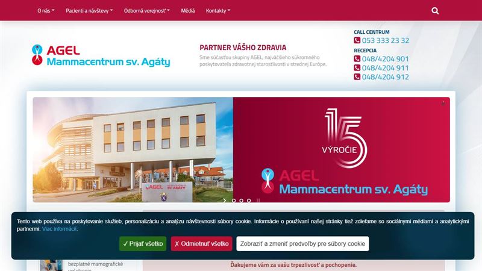Expand the Kontakty dropdown menu
Image resolution: width=482 pixels, height=271 pixels.
coord(218,10)
